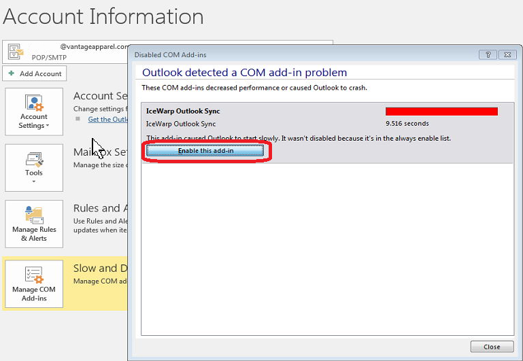Viewport: 523px width, 361px height.
Task: Click the Outlook detected a COM add-in problem heading
Action: [244, 72]
